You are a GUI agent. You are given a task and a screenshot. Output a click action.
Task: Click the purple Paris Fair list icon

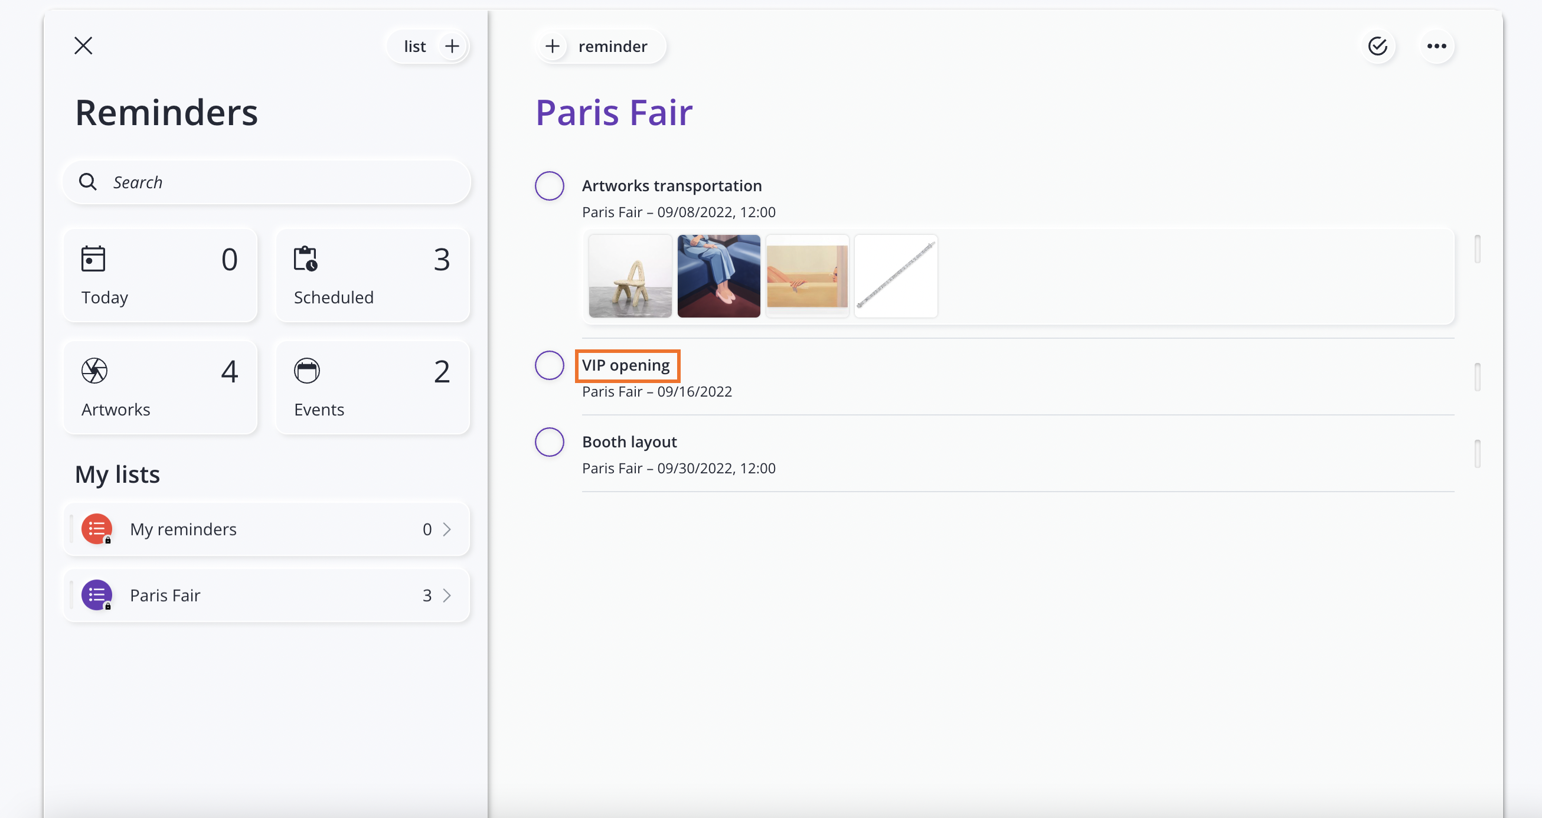pyautogui.click(x=97, y=595)
